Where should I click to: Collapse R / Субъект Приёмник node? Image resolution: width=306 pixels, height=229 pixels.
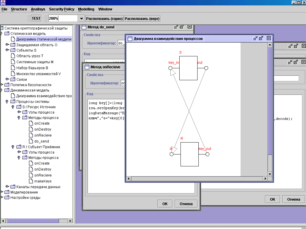pyautogui.click(x=13, y=147)
